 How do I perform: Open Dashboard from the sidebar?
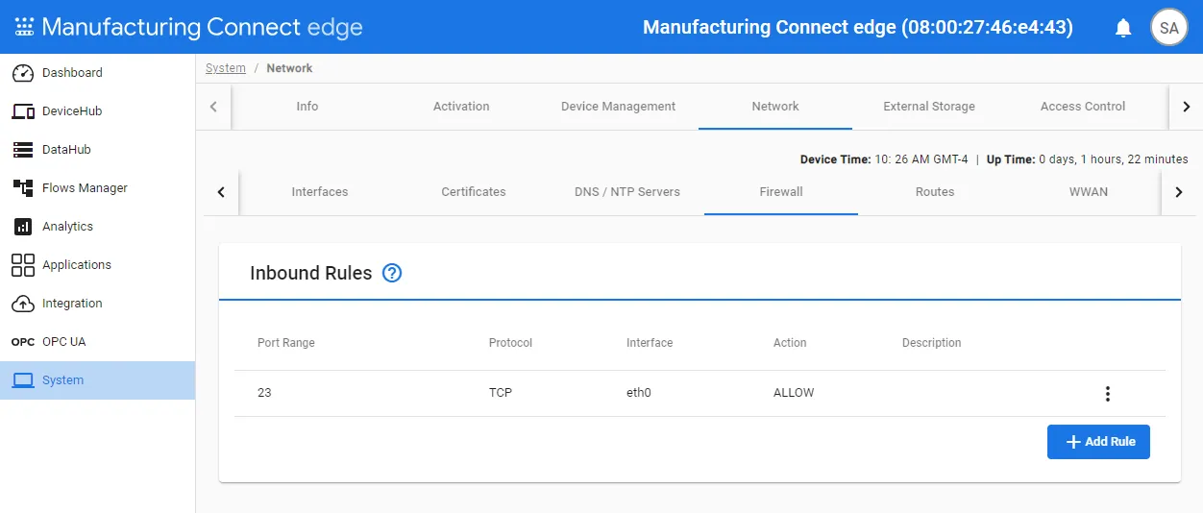(97, 73)
